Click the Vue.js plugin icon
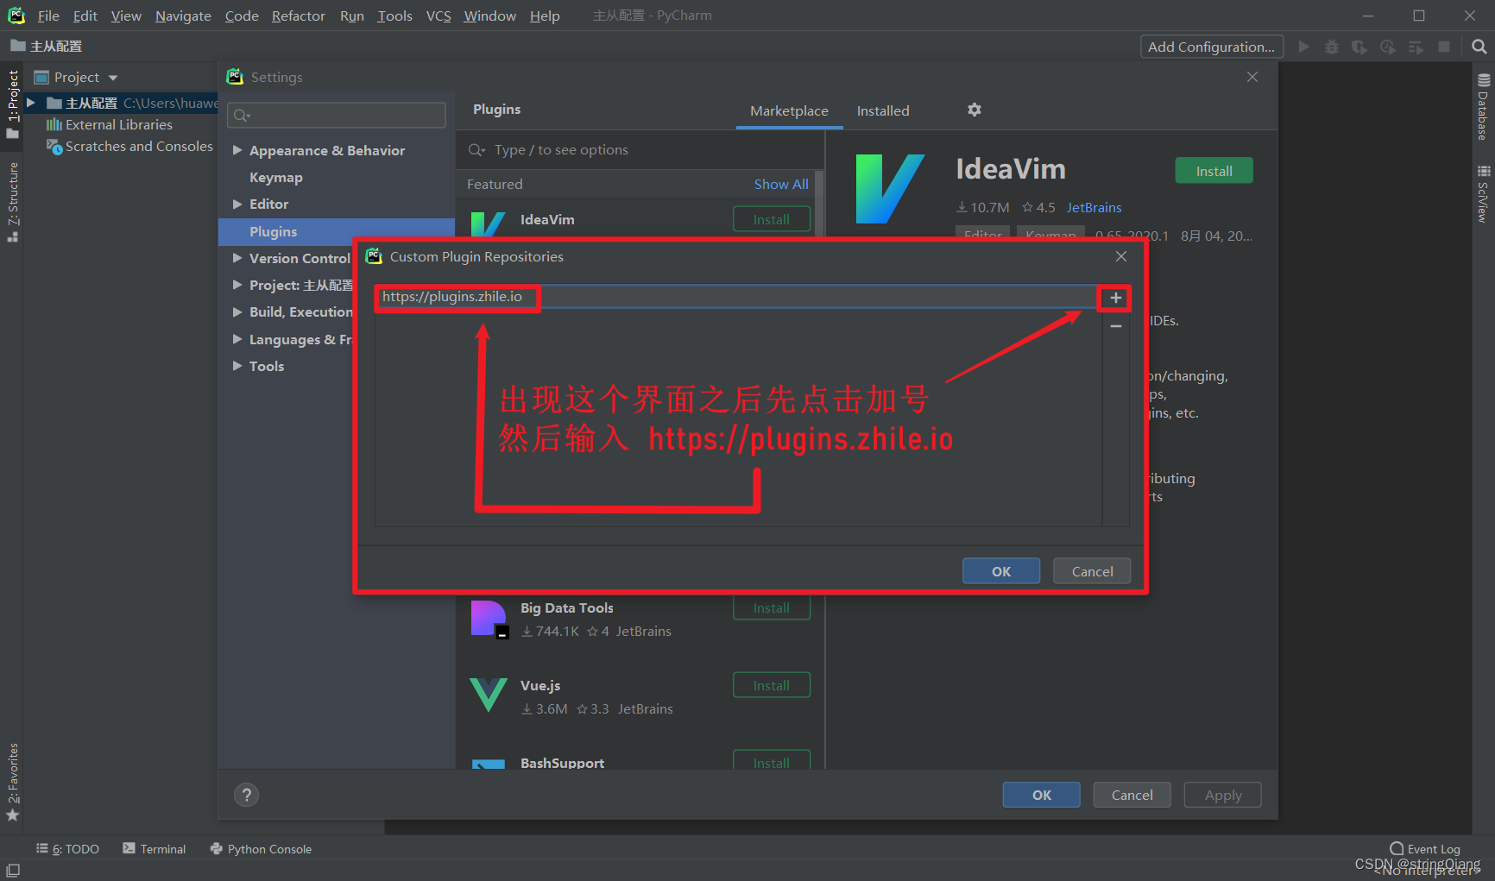The width and height of the screenshot is (1495, 881). pyautogui.click(x=489, y=695)
